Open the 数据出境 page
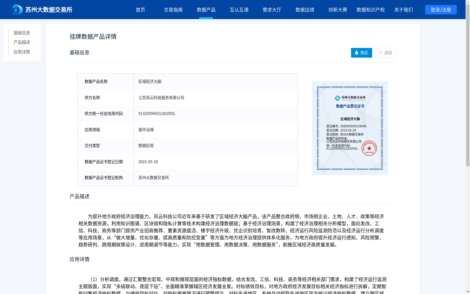 click(x=305, y=10)
